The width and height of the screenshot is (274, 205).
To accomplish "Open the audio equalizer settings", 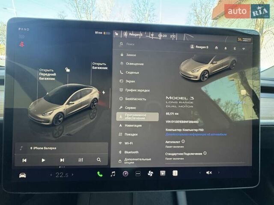I will (80, 160).
